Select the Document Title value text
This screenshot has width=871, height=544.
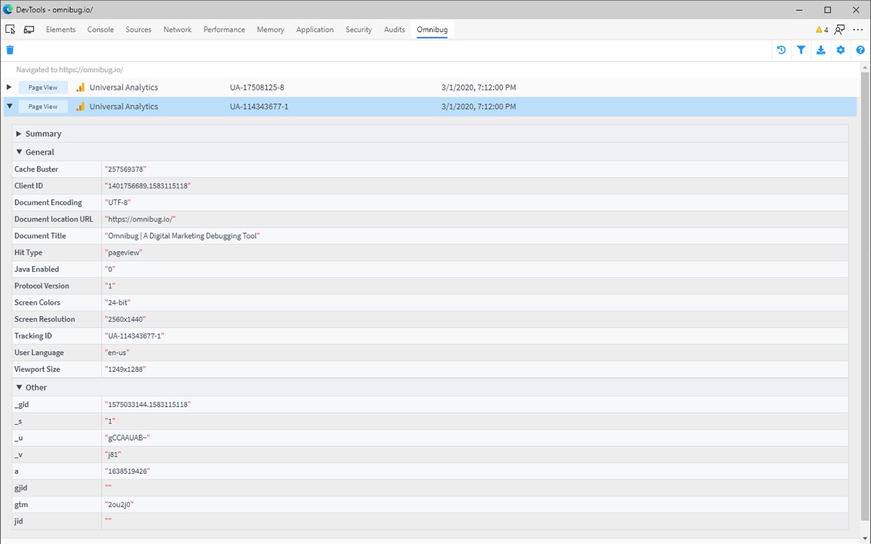tap(182, 236)
